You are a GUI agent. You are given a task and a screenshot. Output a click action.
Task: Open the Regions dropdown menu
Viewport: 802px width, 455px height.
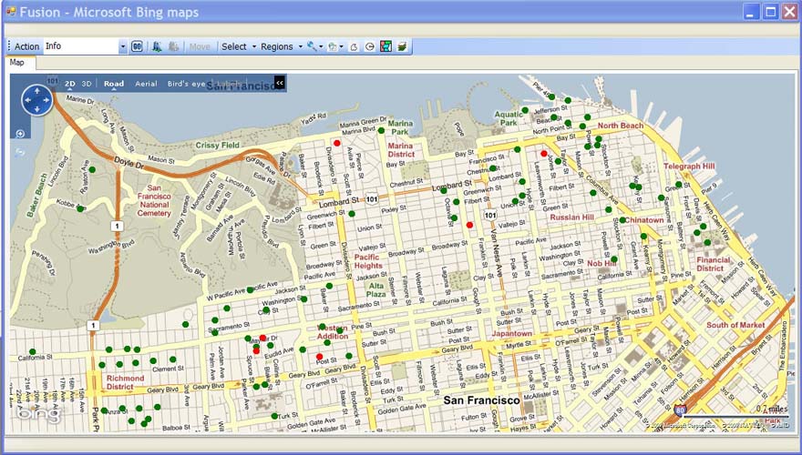282,46
